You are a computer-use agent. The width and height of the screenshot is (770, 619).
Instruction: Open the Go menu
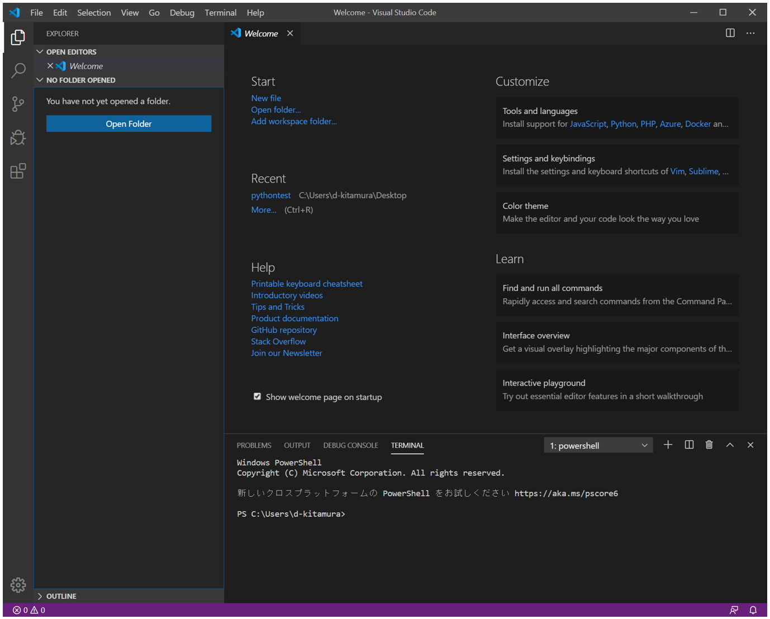tap(154, 12)
